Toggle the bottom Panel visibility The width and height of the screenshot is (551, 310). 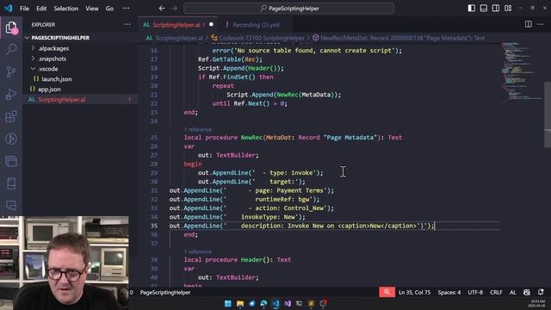(484, 8)
